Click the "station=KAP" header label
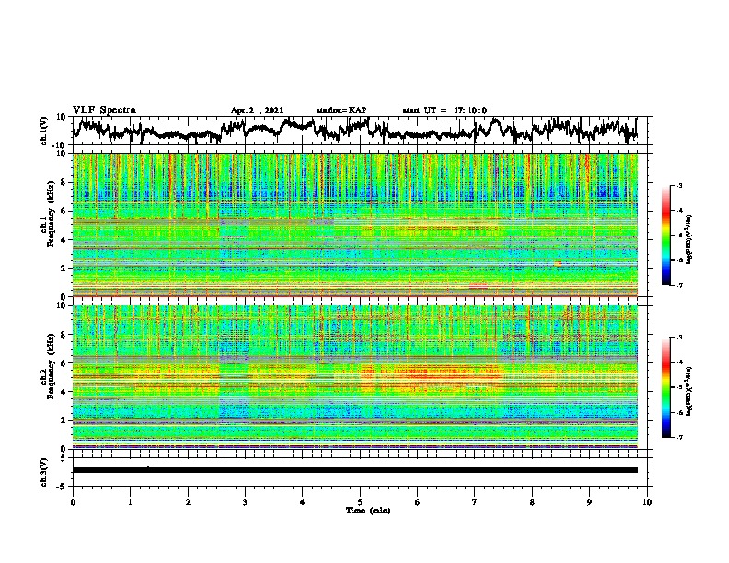Screen dimensions: 729x563 [341, 110]
